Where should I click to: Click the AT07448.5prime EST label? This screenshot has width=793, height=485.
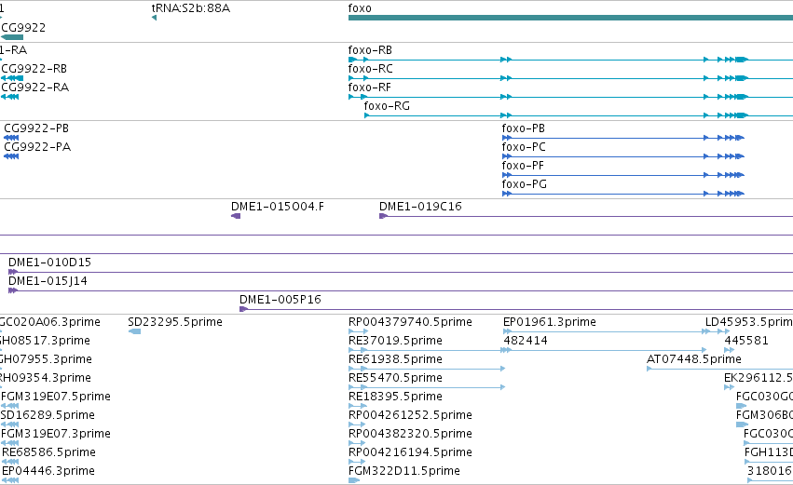(x=694, y=359)
